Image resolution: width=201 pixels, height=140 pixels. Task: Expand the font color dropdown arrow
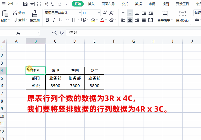point(106,20)
